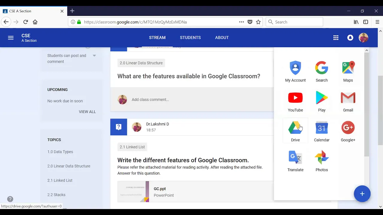
Task: Open the Classroom main hamburger menu
Action: [11, 38]
